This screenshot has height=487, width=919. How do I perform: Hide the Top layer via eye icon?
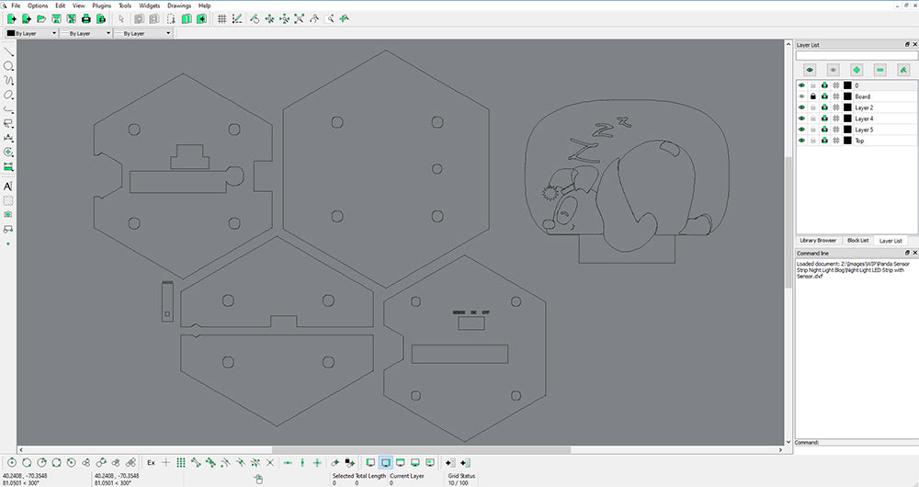[x=801, y=141]
